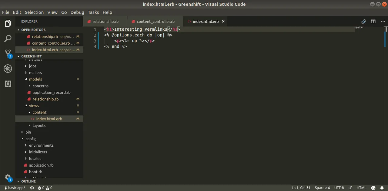The image size is (388, 191).
Task: Open Source Control view icon
Action: [8, 54]
